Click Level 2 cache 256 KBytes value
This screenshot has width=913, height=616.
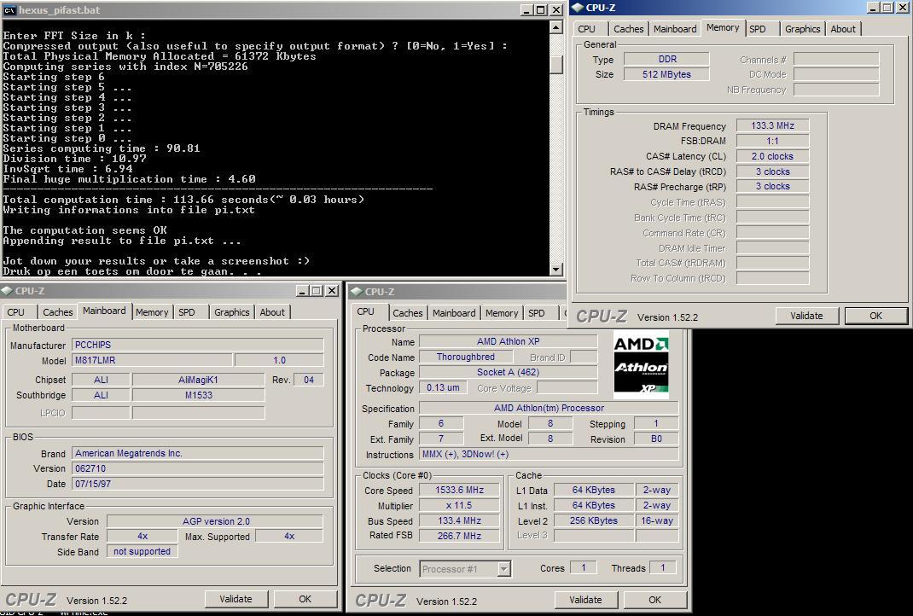[x=594, y=520]
